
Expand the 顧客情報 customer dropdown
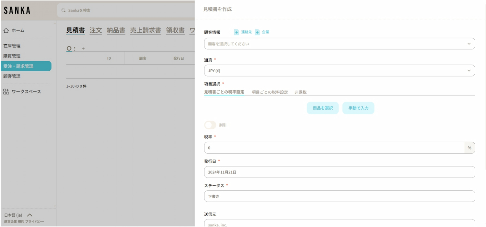(339, 44)
